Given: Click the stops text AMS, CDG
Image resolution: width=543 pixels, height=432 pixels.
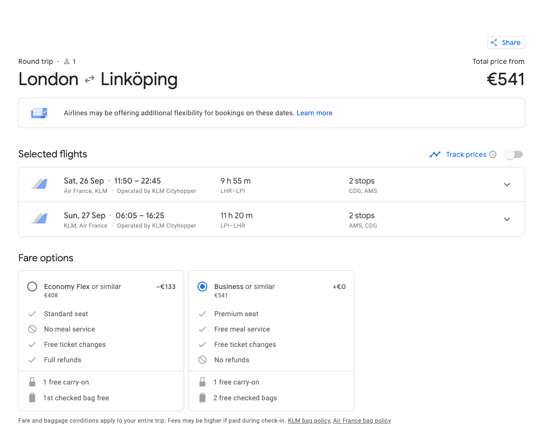Looking at the screenshot, I should tap(363, 225).
